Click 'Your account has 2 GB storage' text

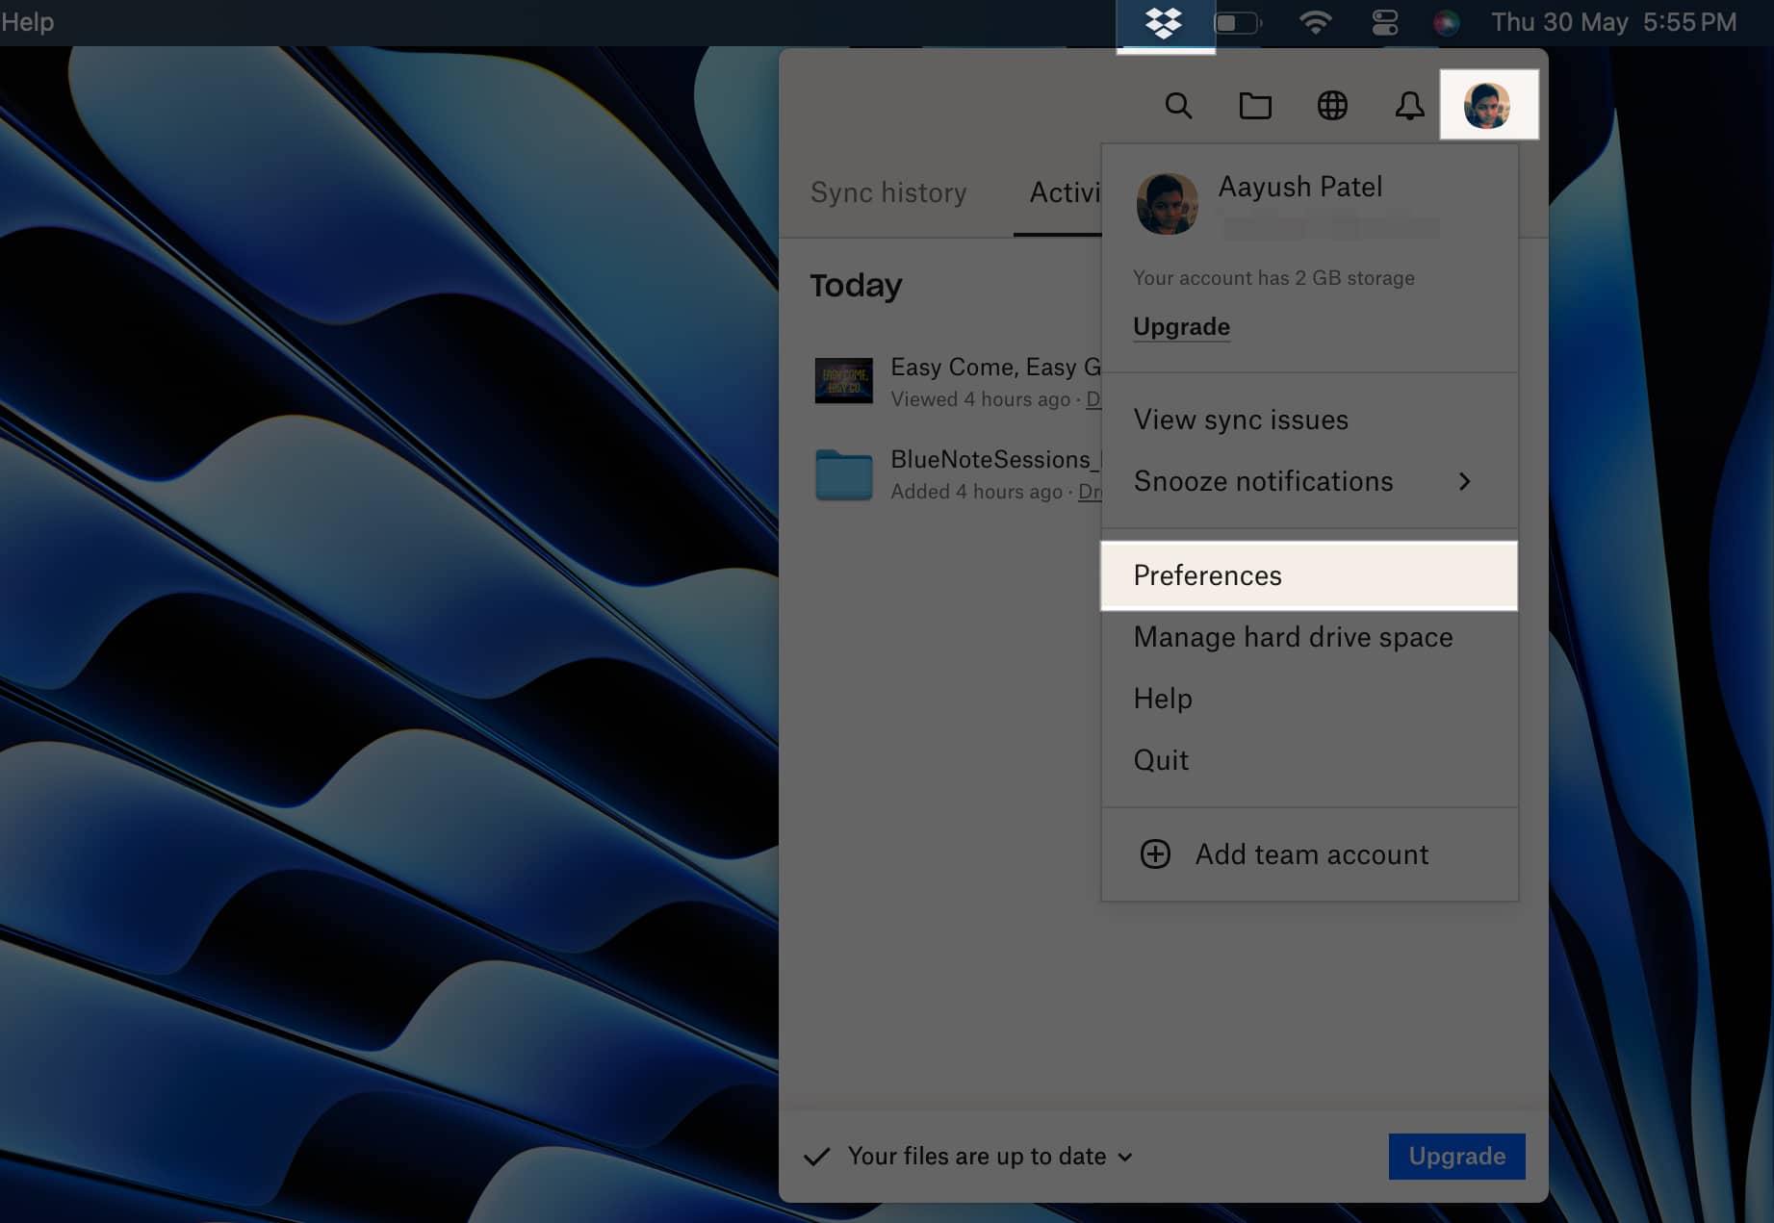point(1273,278)
